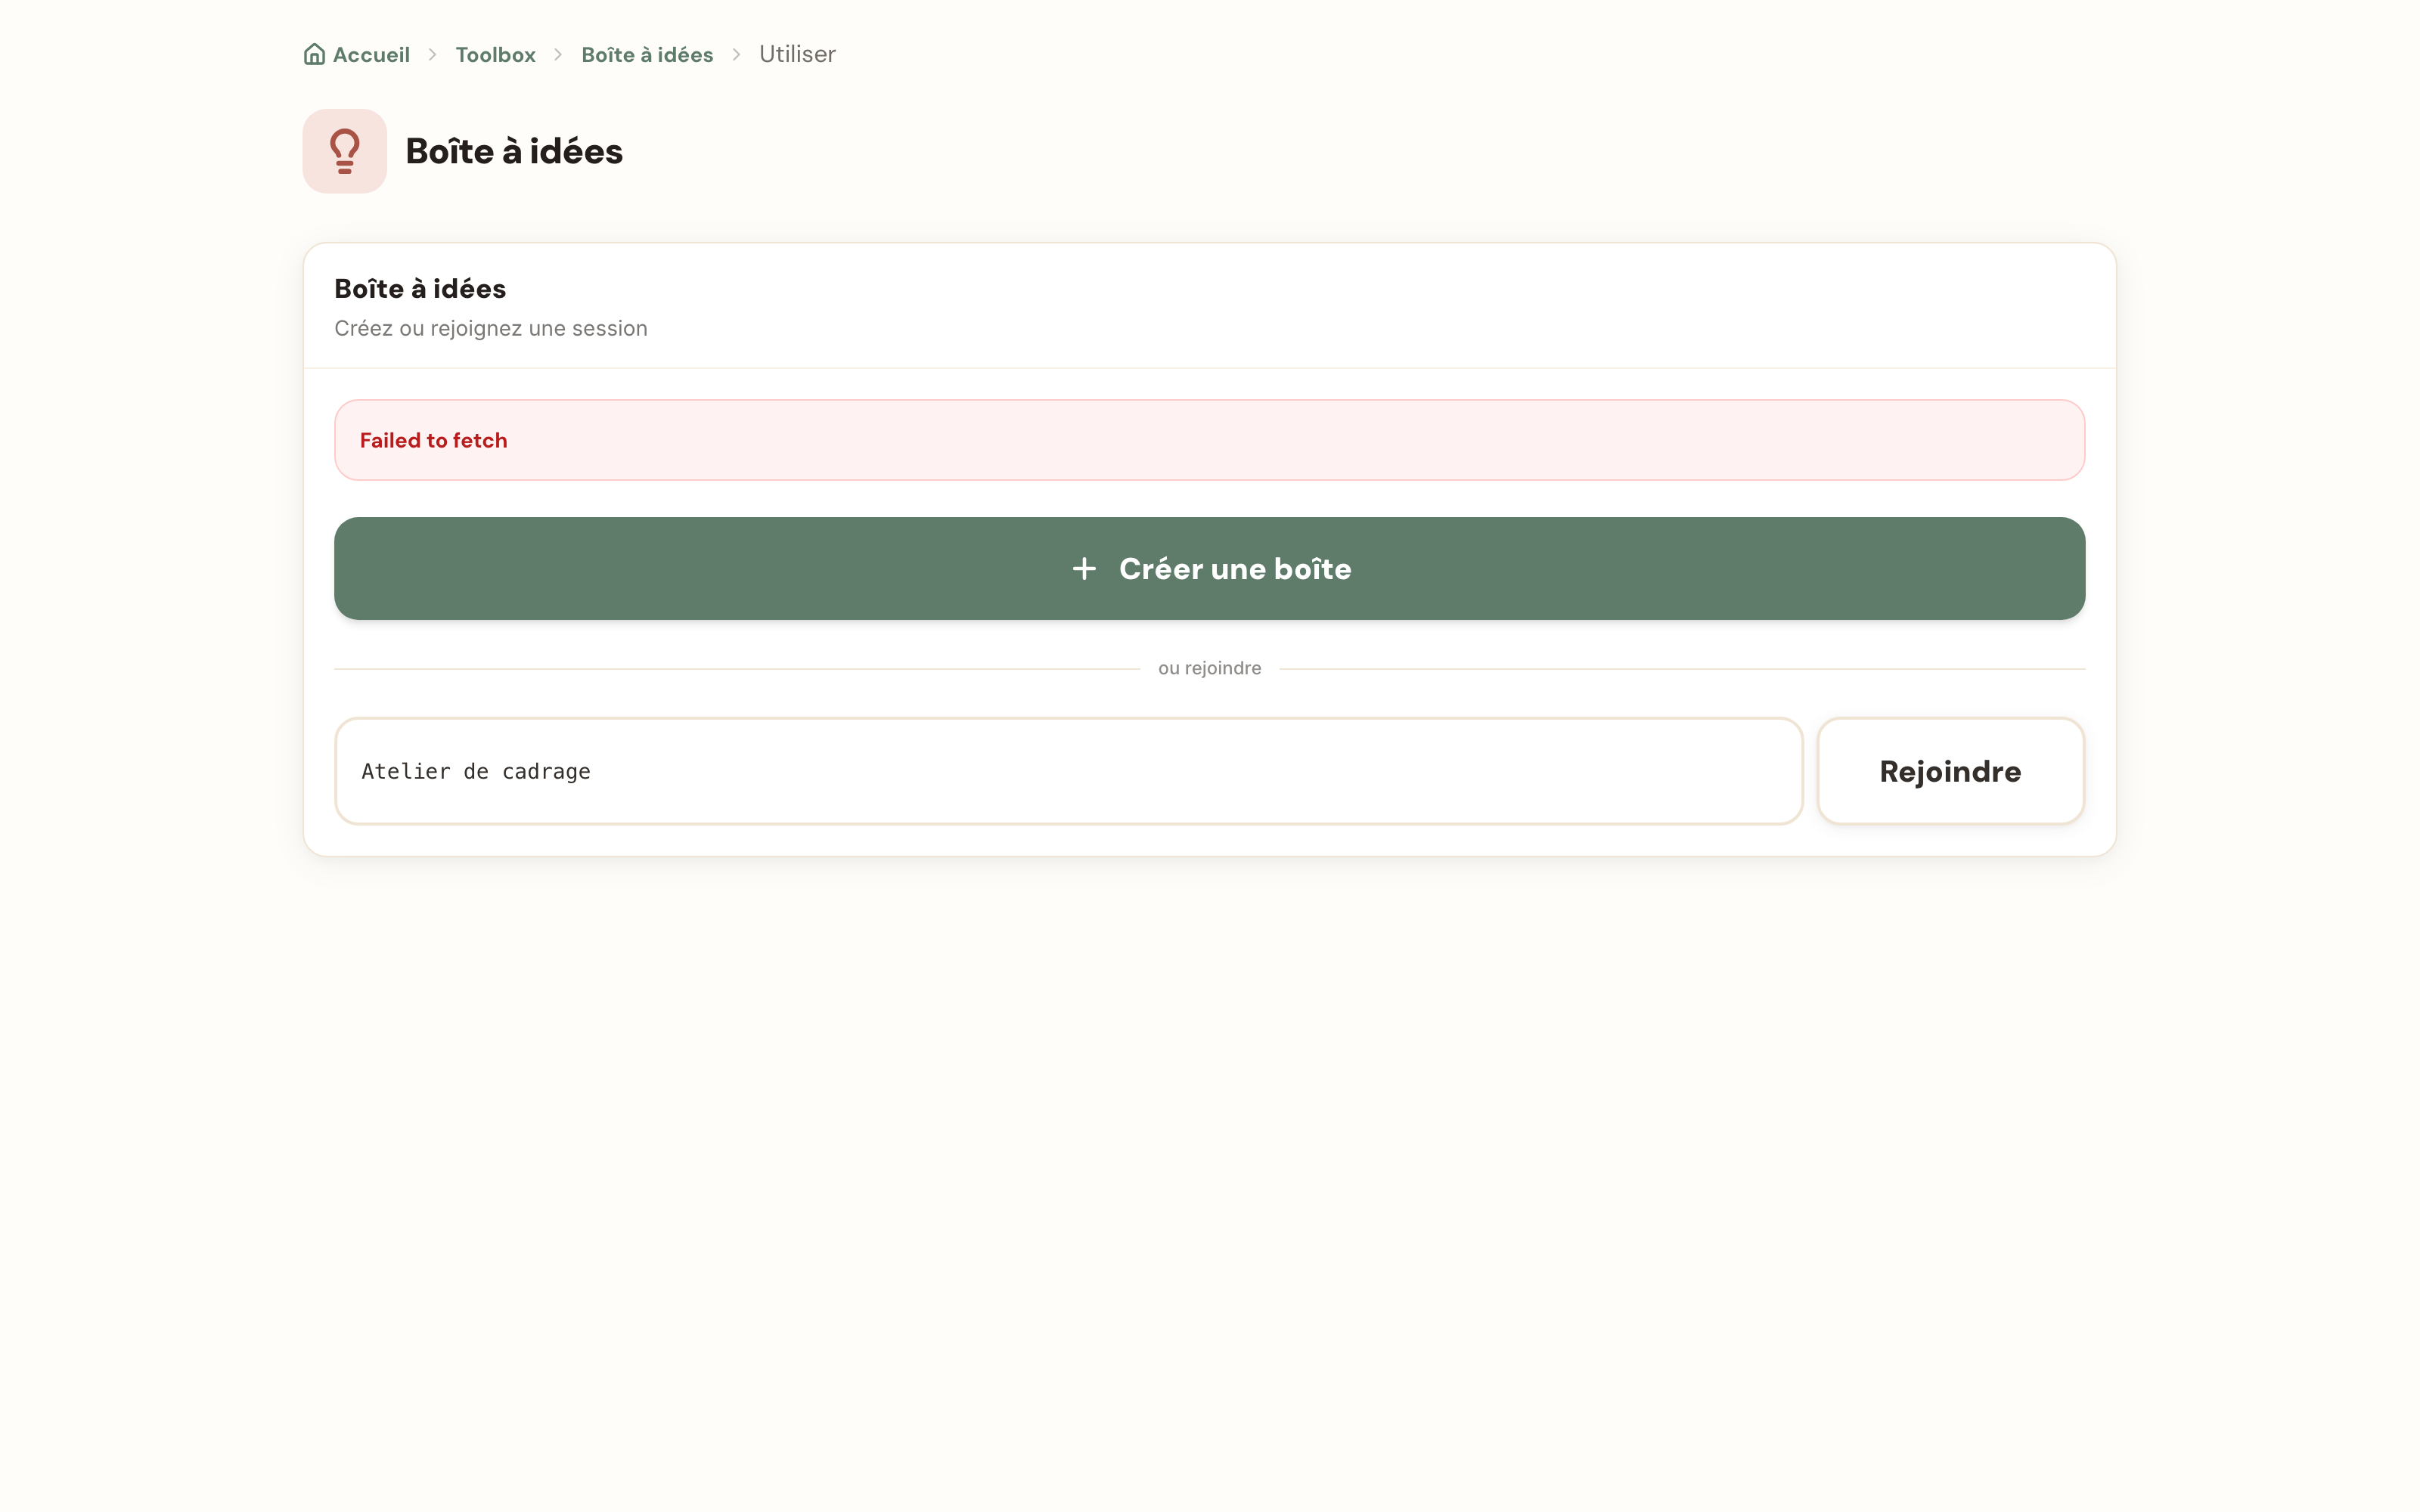Click the chevron before Utiliser
The image size is (2420, 1512).
[x=737, y=55]
